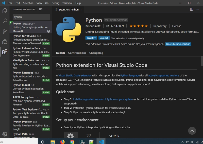This screenshot has width=203, height=144.
Task: Click the extensions search field with python
Action: (31, 17)
